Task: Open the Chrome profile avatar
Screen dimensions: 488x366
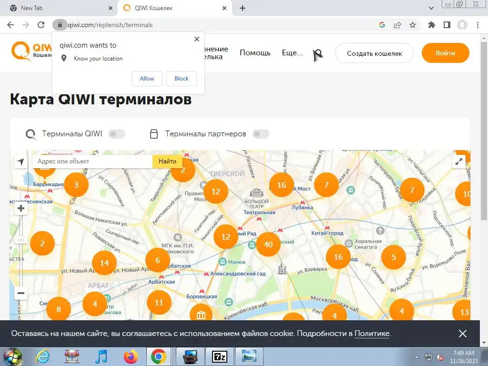Action: coord(462,25)
